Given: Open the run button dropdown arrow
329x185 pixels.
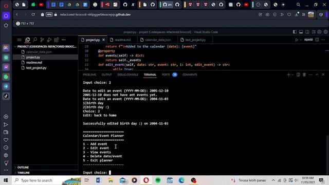Looking at the screenshot, I should pos(300,40).
